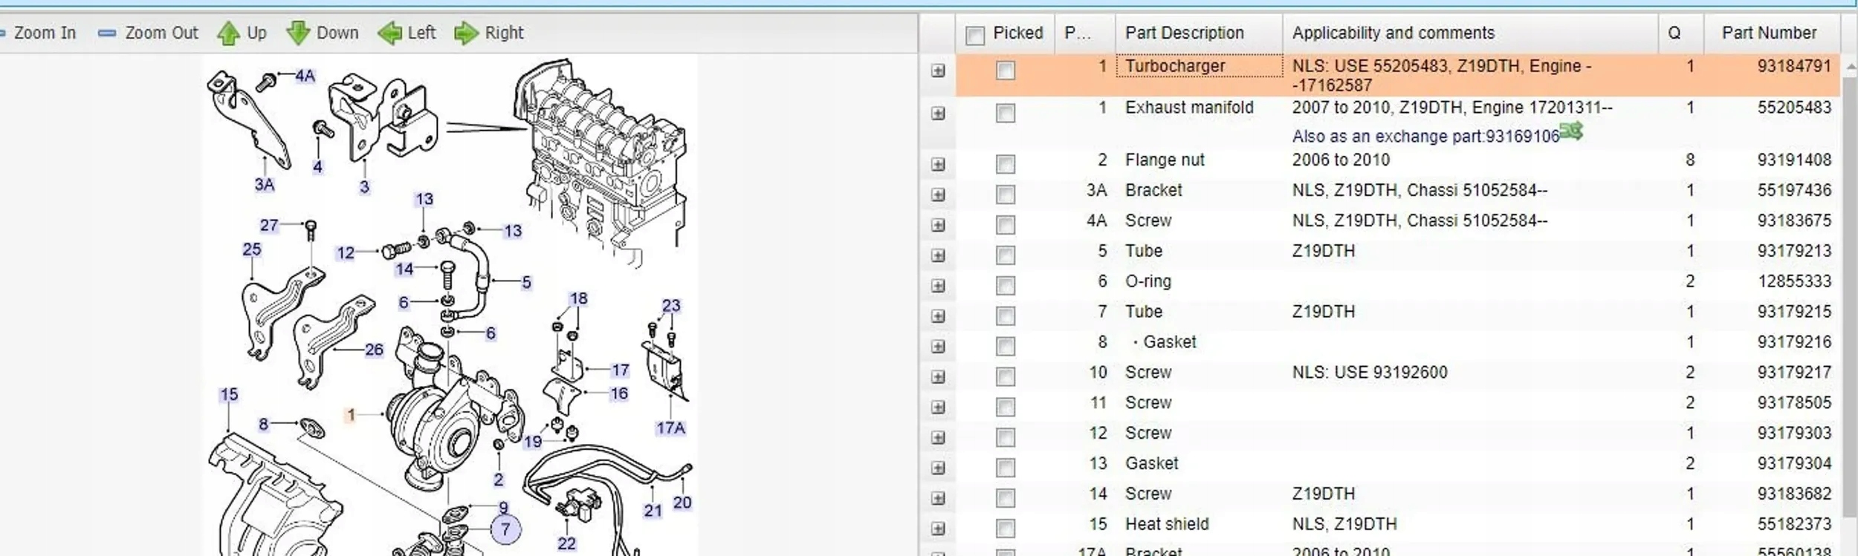Select callout 4A on the diagram
This screenshot has width=1858, height=556.
tap(305, 76)
